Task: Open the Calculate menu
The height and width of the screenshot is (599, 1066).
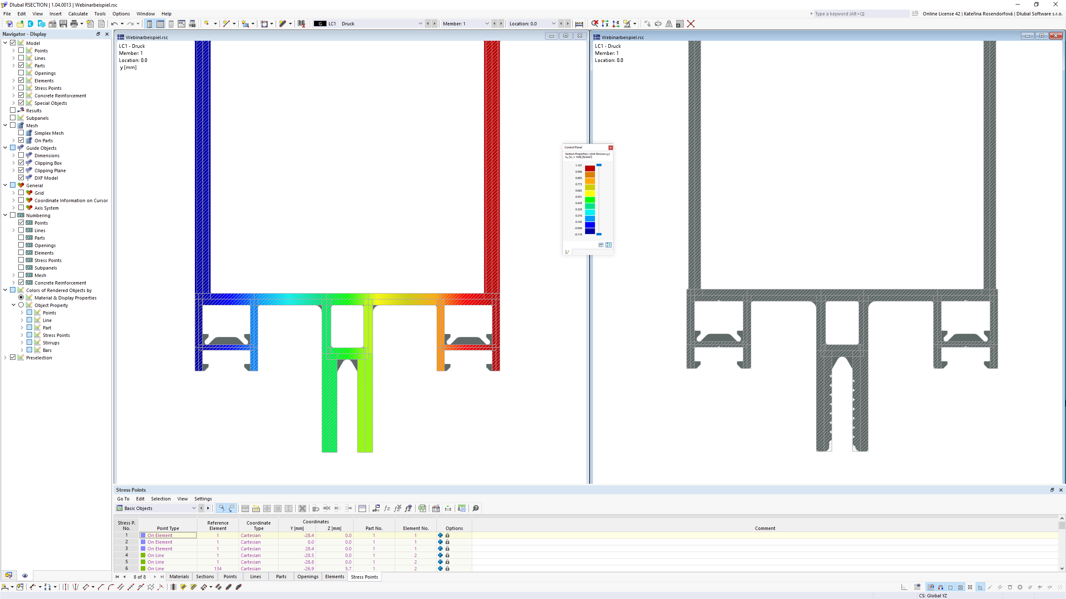Action: [x=77, y=14]
